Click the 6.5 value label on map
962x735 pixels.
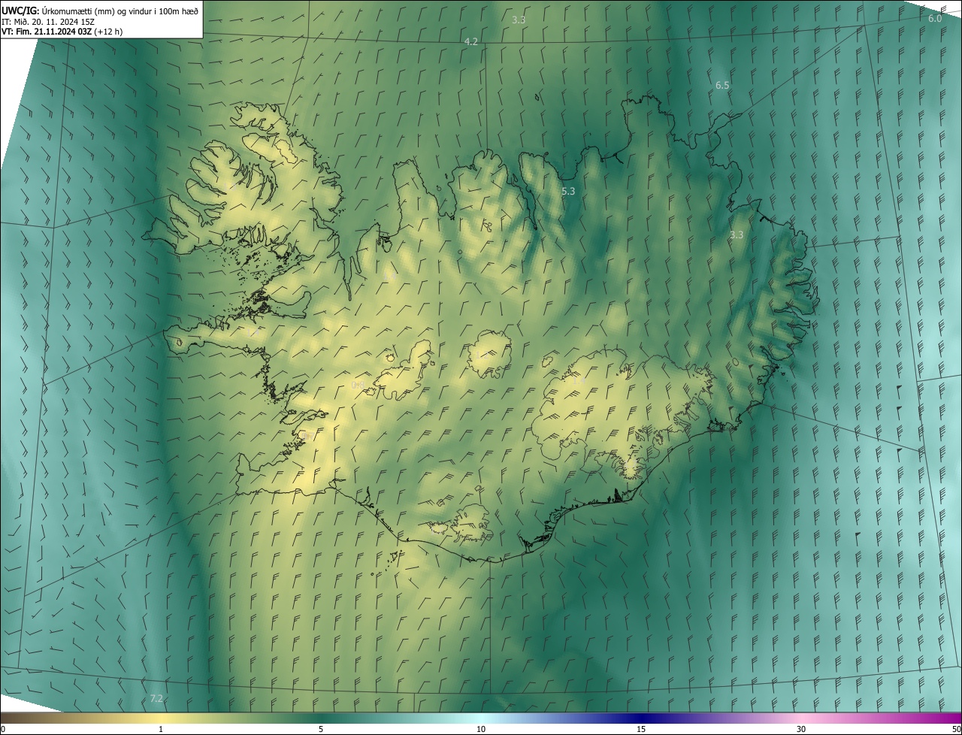pos(722,86)
